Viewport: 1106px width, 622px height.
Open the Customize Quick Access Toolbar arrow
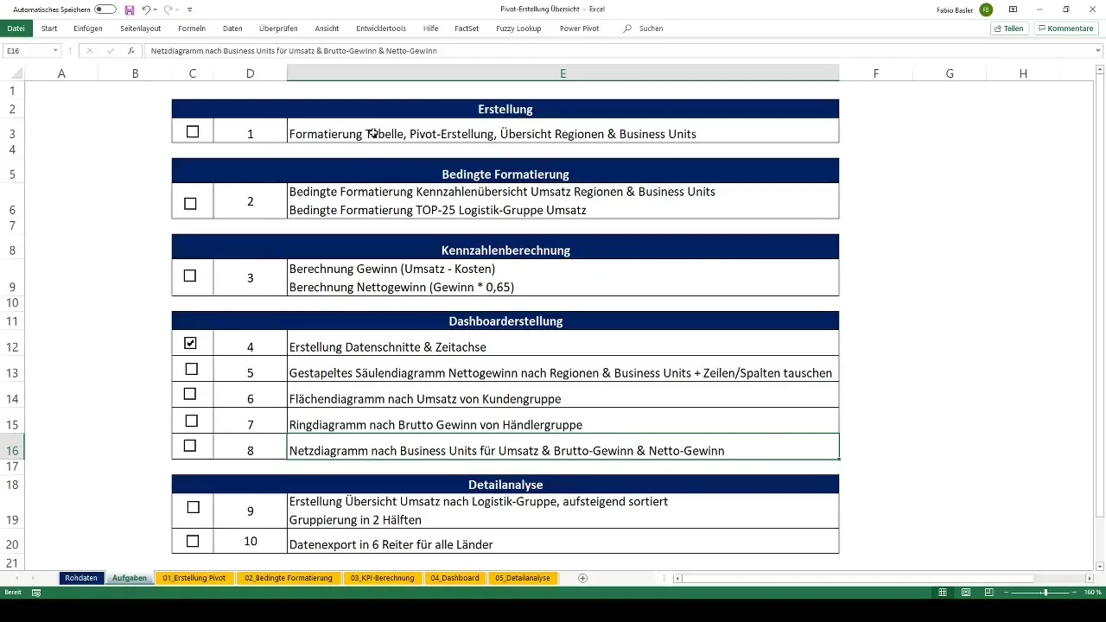pos(189,10)
